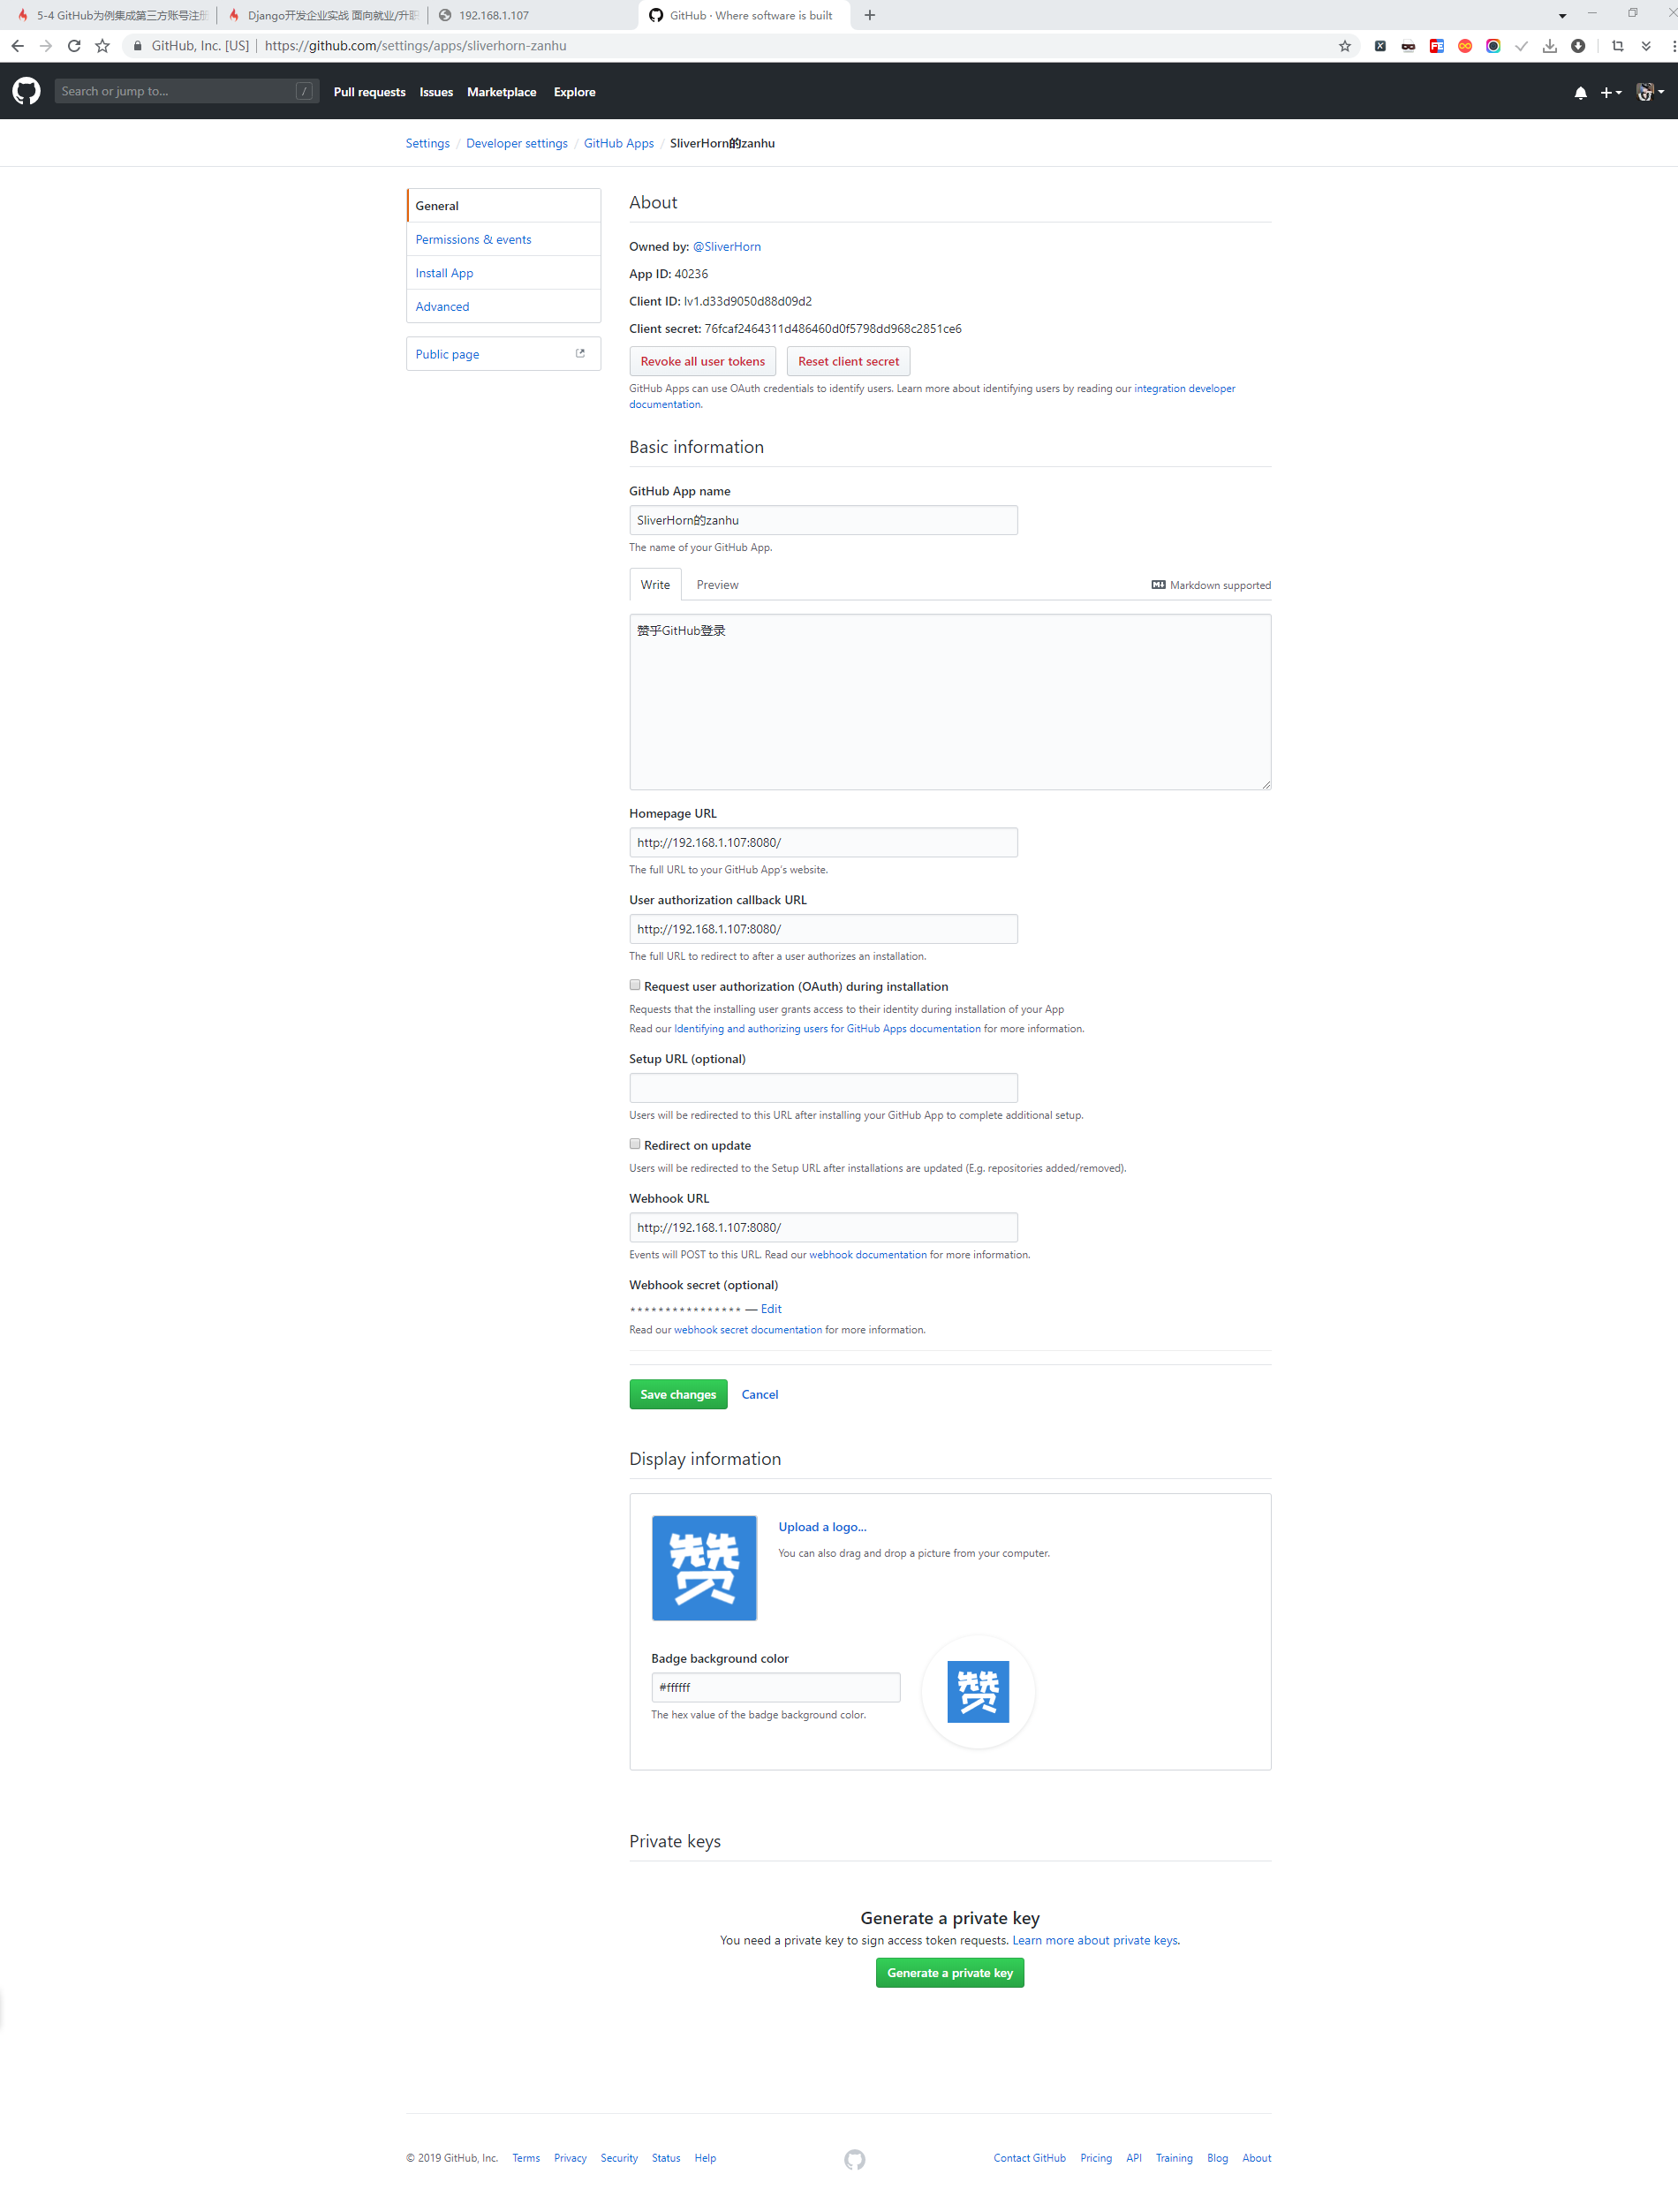Screen dimensions: 1678x2212
Task: Click the crop tool extension icon
Action: tap(1617, 46)
